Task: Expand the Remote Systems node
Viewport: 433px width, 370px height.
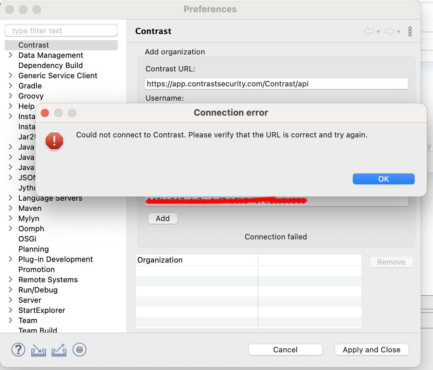Action: point(11,280)
